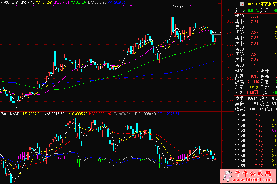Click the 4.30 low price marker
Image resolution: width=277 pixels, height=184 pixels.
click(19, 107)
